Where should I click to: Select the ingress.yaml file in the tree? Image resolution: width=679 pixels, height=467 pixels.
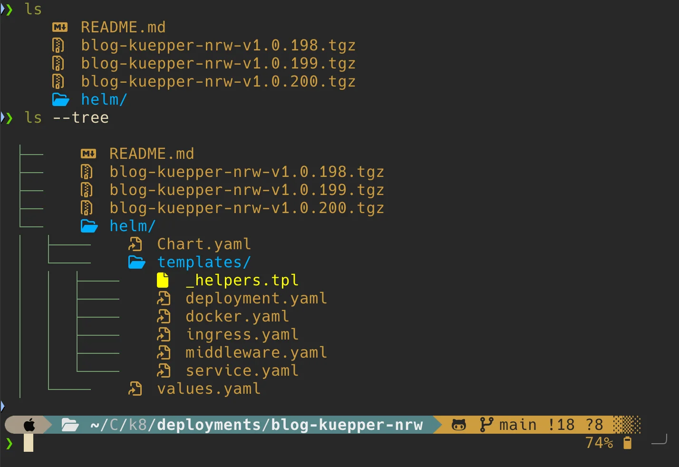point(242,334)
